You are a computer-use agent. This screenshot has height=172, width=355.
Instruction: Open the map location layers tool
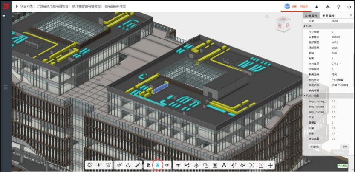click(x=196, y=165)
